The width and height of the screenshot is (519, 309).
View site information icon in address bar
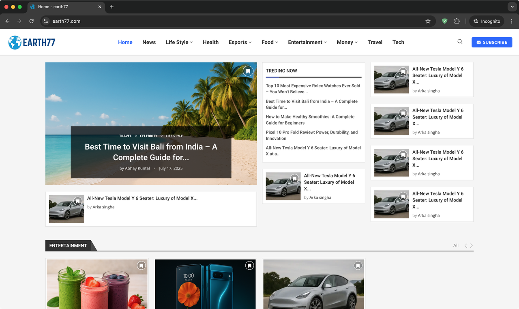[46, 21]
